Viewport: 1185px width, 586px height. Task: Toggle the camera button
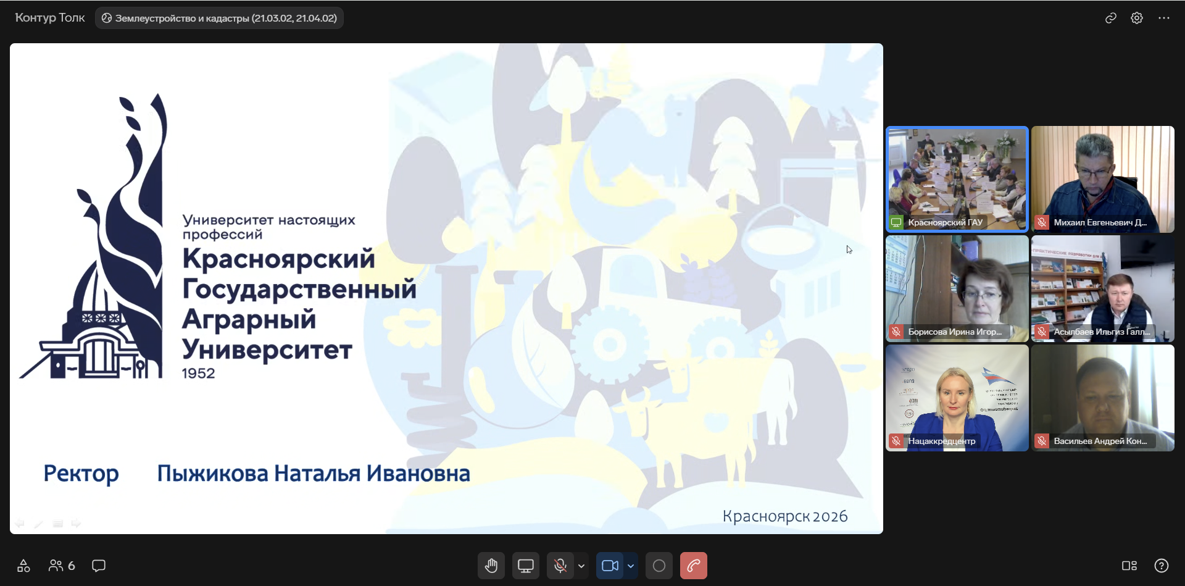click(x=610, y=566)
